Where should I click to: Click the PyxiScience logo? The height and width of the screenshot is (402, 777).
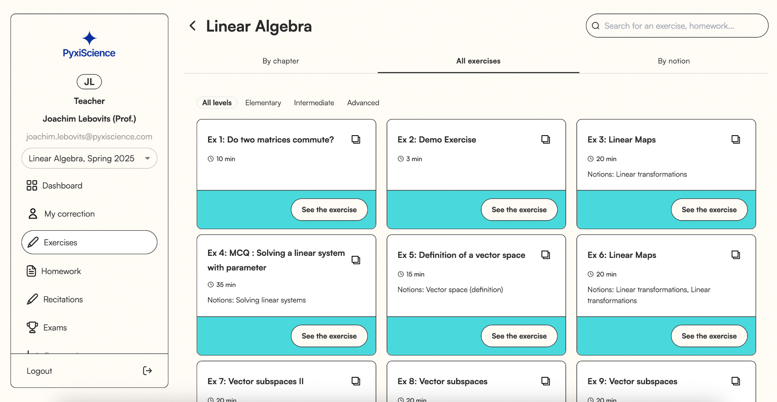[89, 45]
